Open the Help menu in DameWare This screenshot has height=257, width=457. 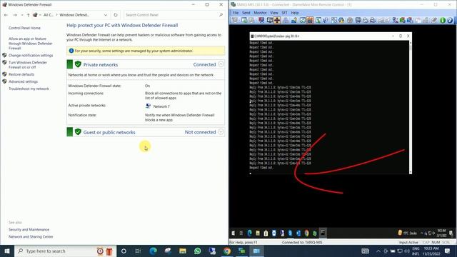(x=295, y=13)
